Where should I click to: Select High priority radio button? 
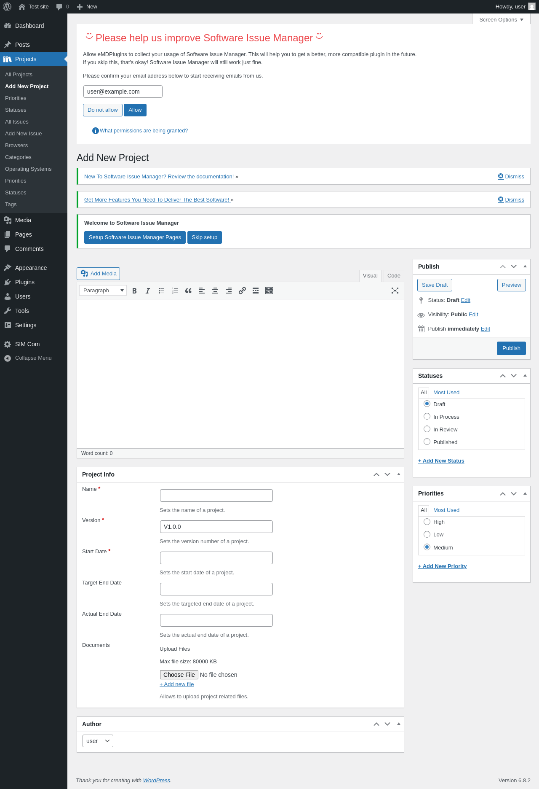click(x=427, y=522)
